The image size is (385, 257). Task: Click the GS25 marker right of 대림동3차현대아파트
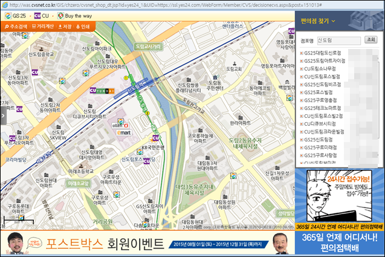pos(233,176)
